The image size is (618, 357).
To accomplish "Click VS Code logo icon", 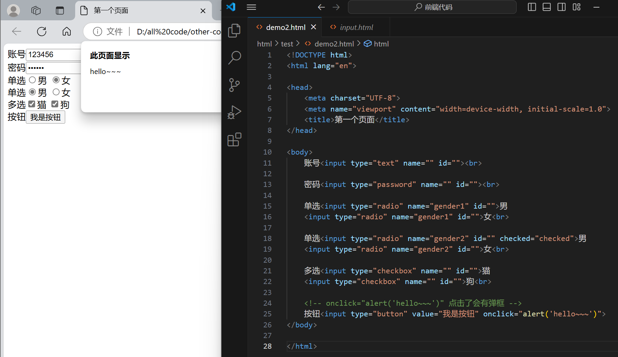I will coord(231,7).
